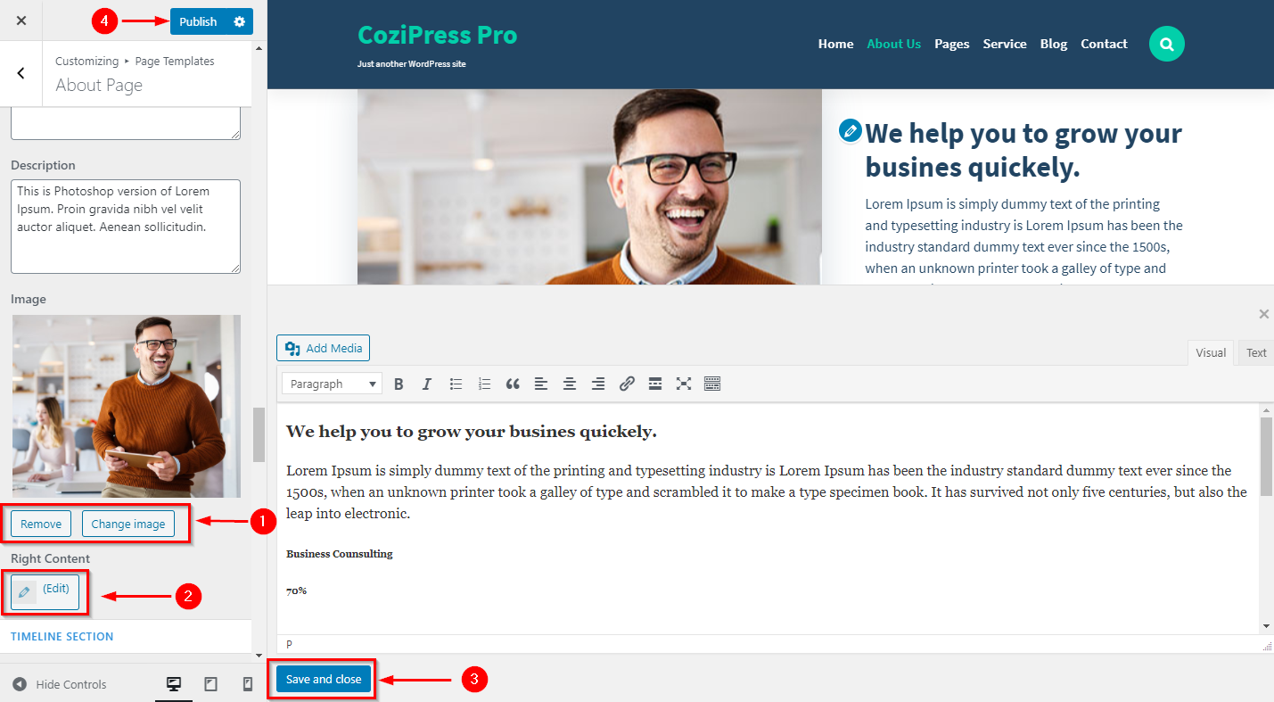Click the Save and close button

tap(324, 679)
